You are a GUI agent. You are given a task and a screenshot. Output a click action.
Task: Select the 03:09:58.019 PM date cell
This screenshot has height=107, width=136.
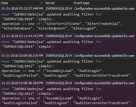point(22,56)
